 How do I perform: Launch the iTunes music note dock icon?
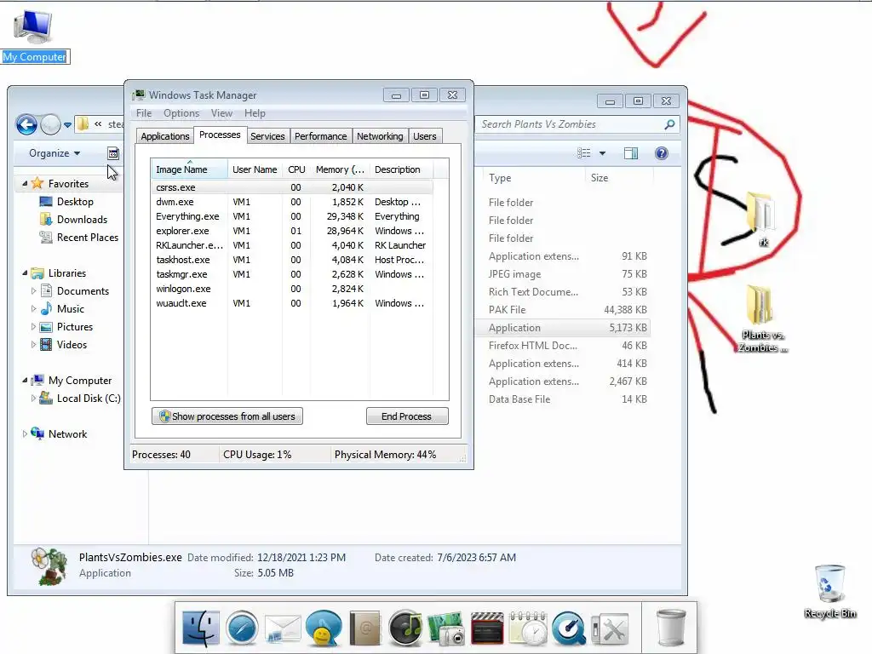[x=405, y=628]
